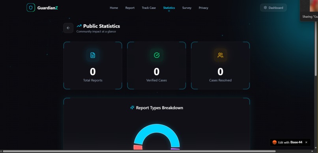Click the red segment of the donut chart
The image size is (318, 153).
(138, 147)
